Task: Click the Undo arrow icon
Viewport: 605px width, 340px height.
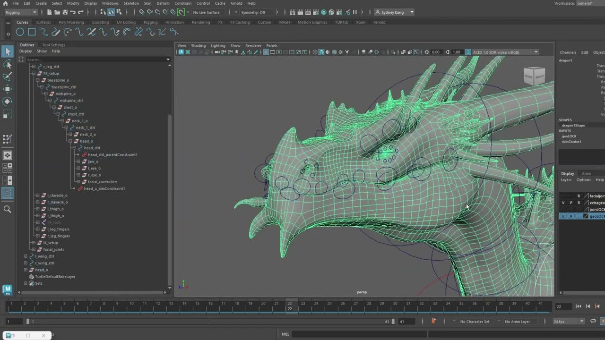Action: click(73, 12)
